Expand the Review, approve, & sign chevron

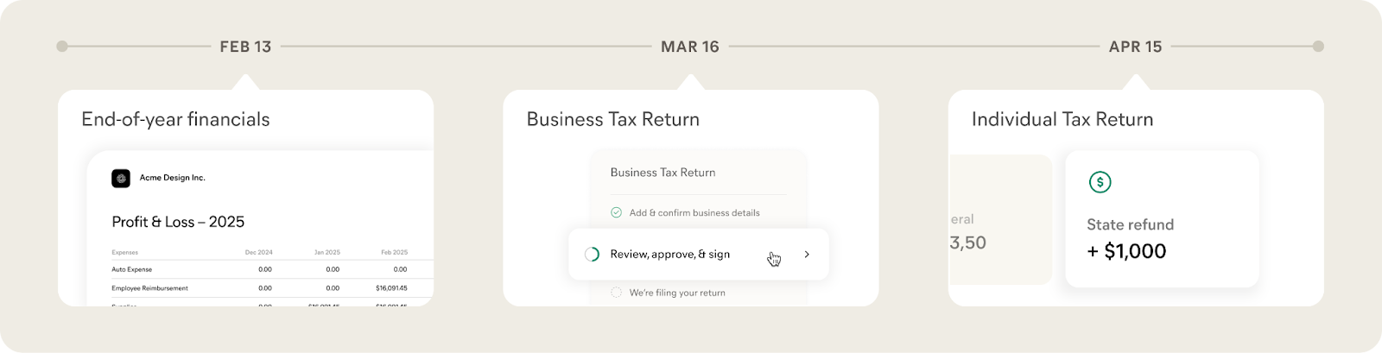coord(807,255)
